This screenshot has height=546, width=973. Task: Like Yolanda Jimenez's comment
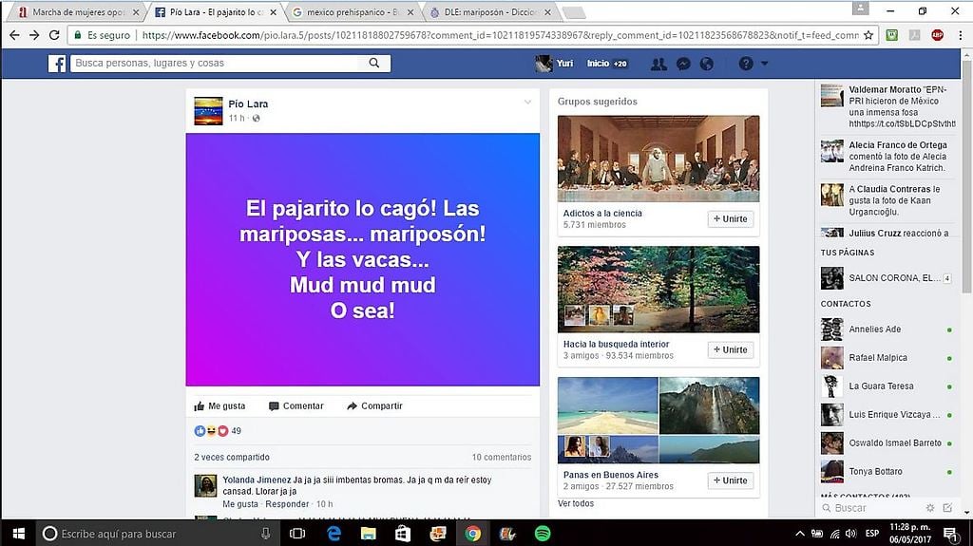pyautogui.click(x=240, y=504)
